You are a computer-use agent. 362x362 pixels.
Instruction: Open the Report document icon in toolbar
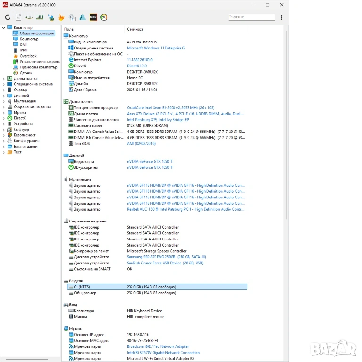click(x=18, y=17)
